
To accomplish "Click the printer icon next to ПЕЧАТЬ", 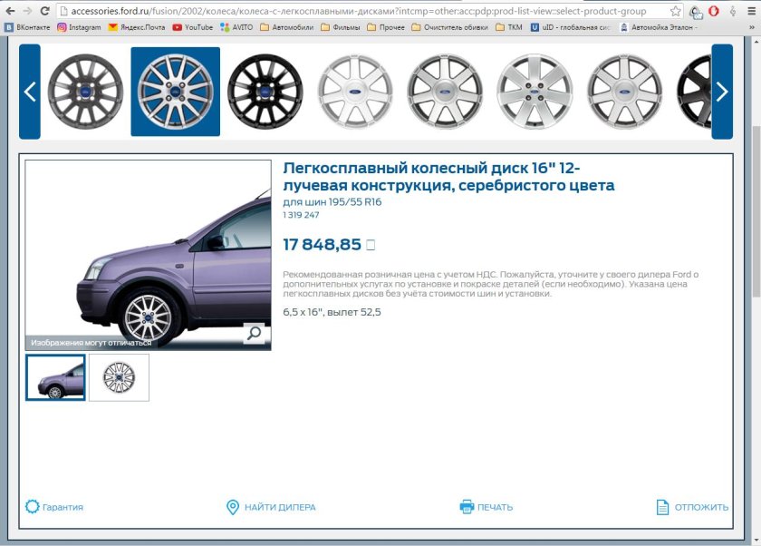I will 467,507.
